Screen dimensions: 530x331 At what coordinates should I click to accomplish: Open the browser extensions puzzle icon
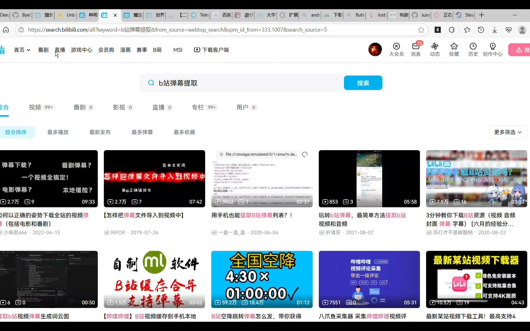(x=452, y=30)
